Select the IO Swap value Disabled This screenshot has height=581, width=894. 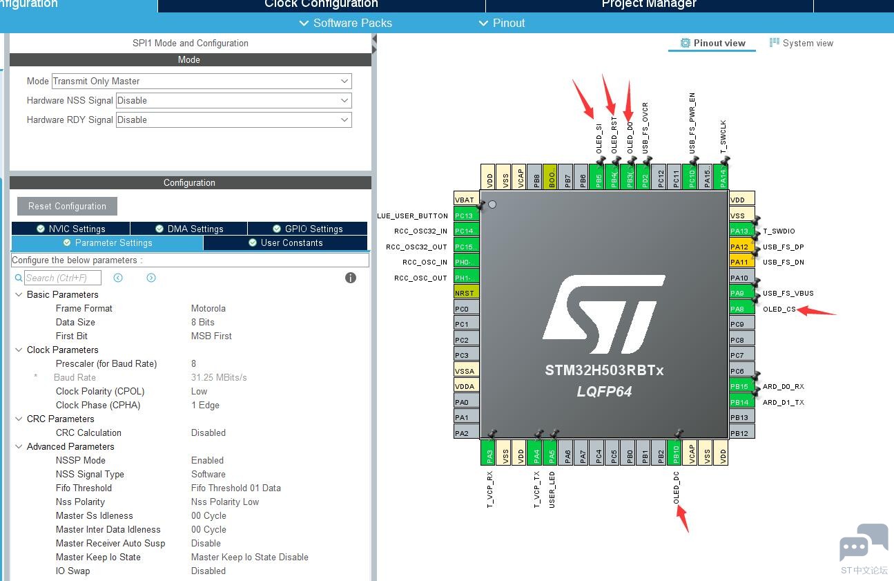tap(208, 571)
